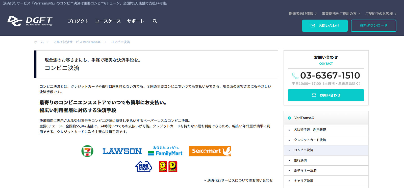Go to ホーム breadcrumb
Viewport: 404px width, 188px height.
point(39,42)
